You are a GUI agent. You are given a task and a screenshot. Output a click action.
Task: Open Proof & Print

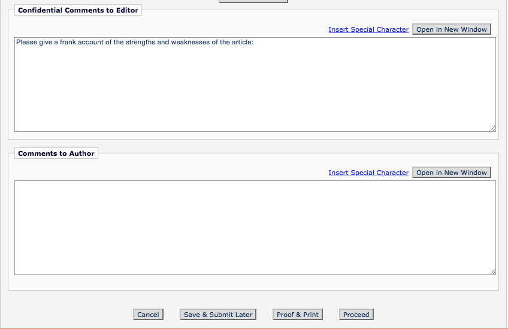coord(298,315)
